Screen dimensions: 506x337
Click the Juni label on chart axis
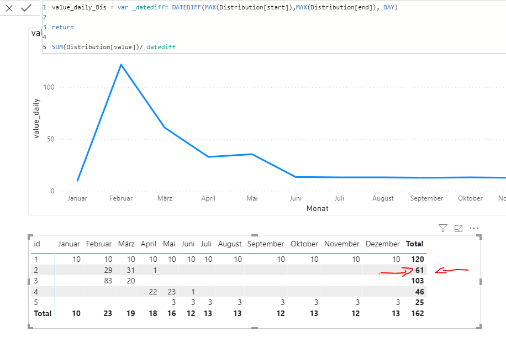click(x=296, y=198)
